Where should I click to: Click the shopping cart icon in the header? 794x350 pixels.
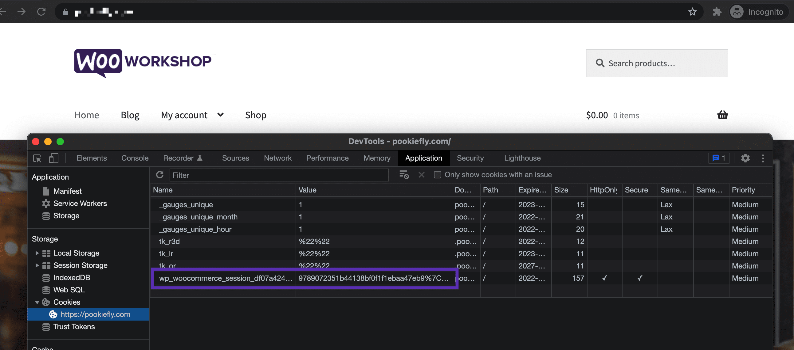722,115
